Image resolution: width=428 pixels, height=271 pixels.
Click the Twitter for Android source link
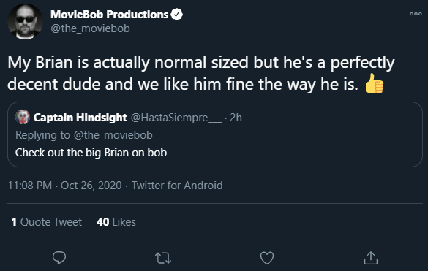177,186
